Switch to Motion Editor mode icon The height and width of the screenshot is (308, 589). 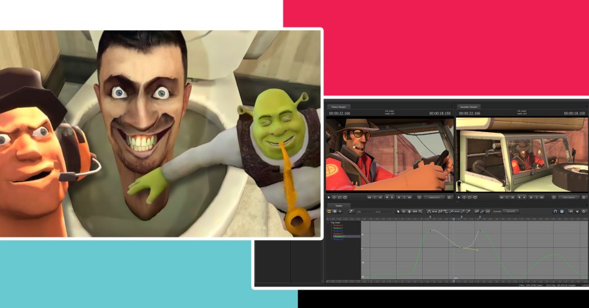click(x=334, y=211)
